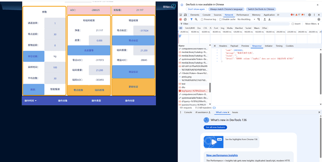
Task: Dismiss the DevTools language notification bar
Action: pyautogui.click(x=318, y=5)
